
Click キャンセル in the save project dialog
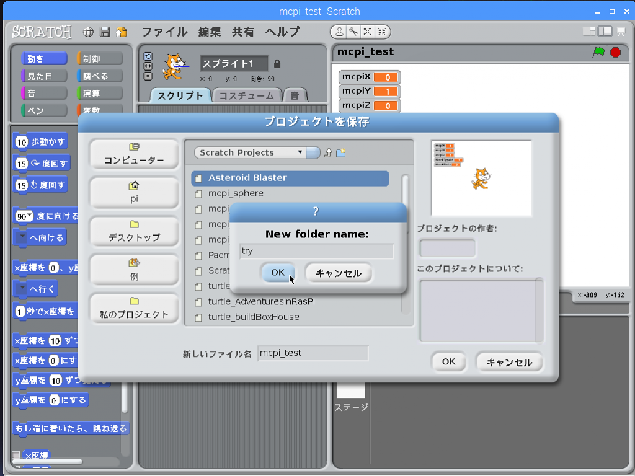[509, 362]
